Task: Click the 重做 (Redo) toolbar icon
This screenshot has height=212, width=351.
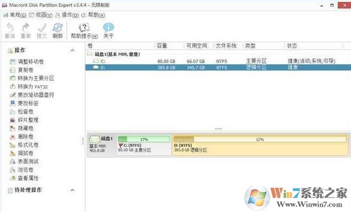Action: [25, 30]
